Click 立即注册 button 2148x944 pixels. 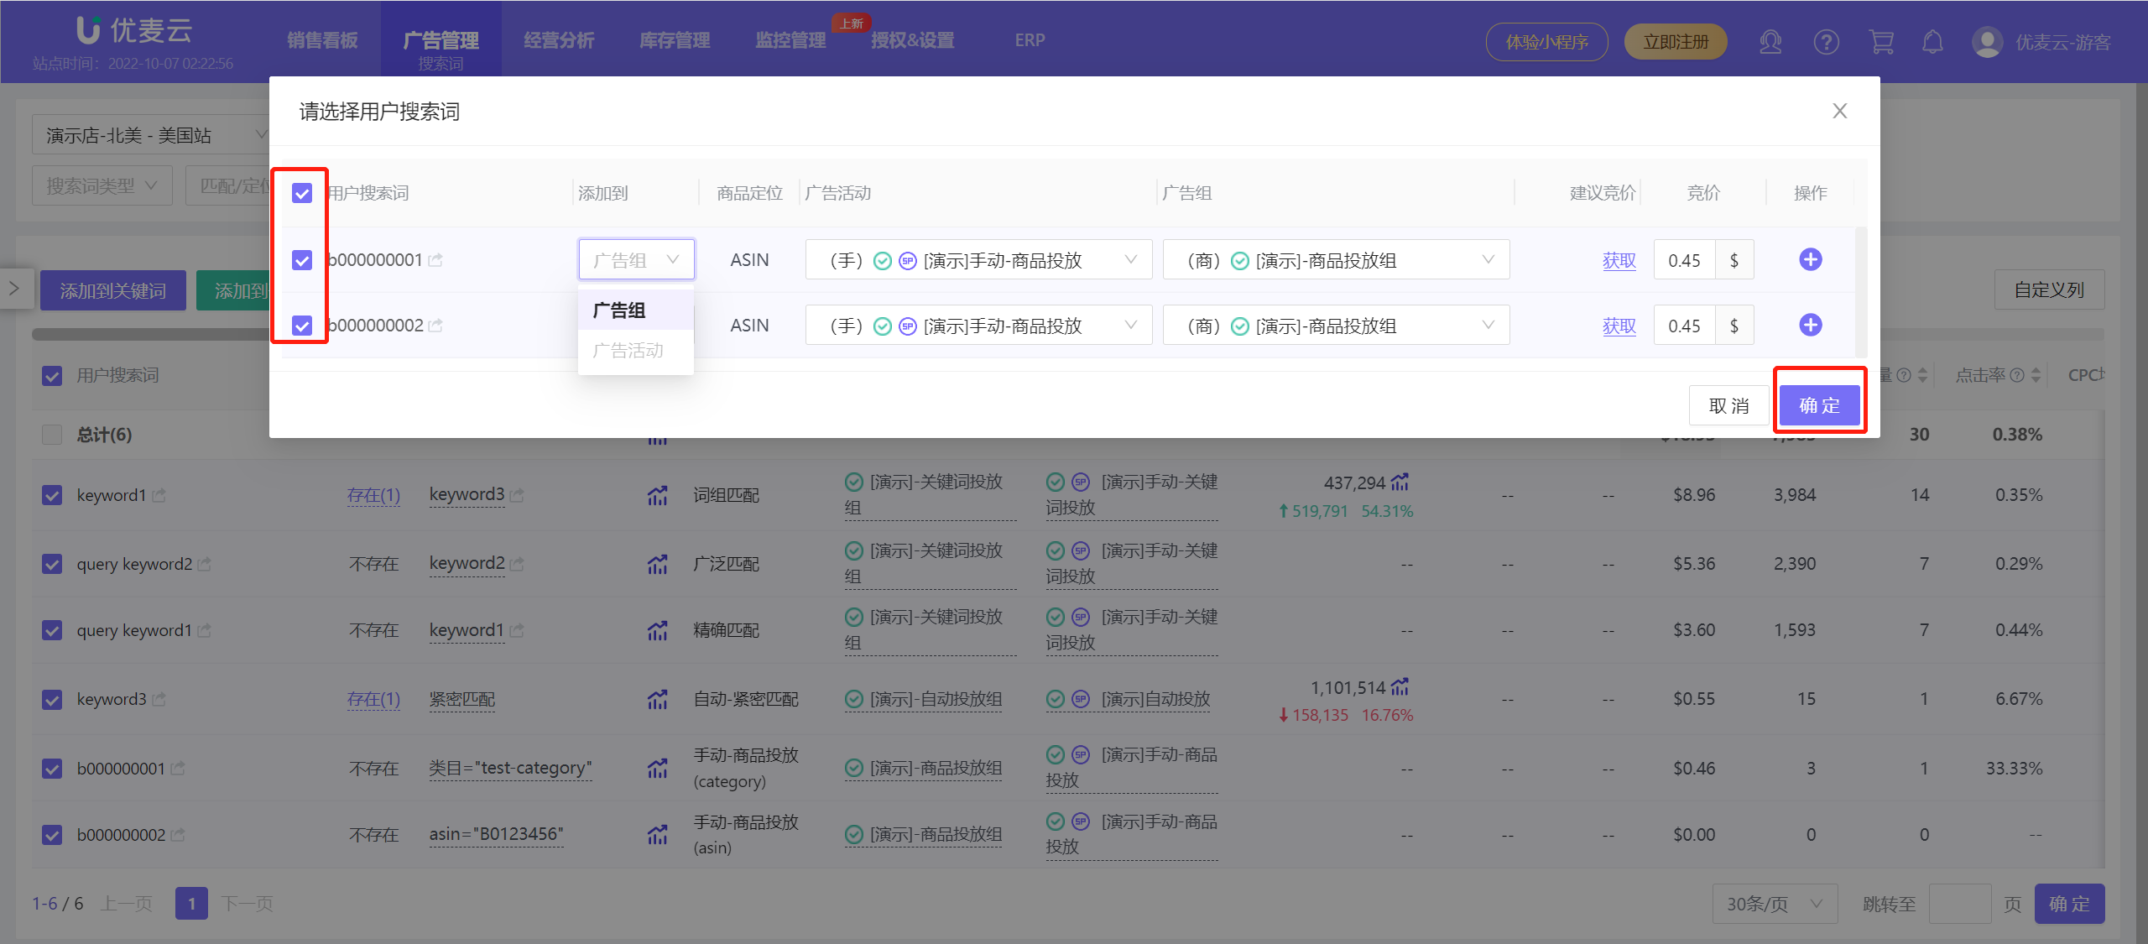1676,42
